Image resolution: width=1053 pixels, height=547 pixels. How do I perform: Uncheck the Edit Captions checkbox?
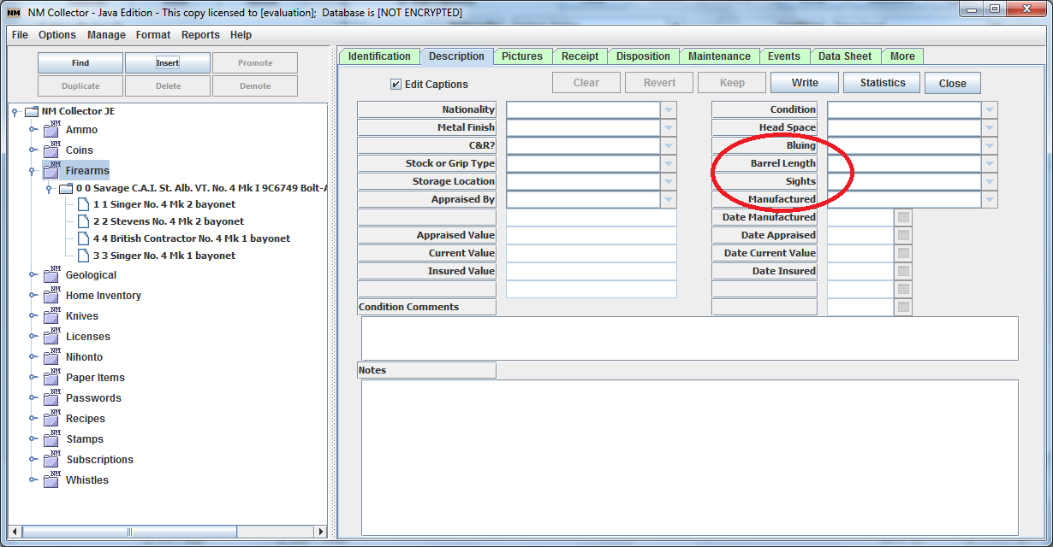click(x=396, y=83)
